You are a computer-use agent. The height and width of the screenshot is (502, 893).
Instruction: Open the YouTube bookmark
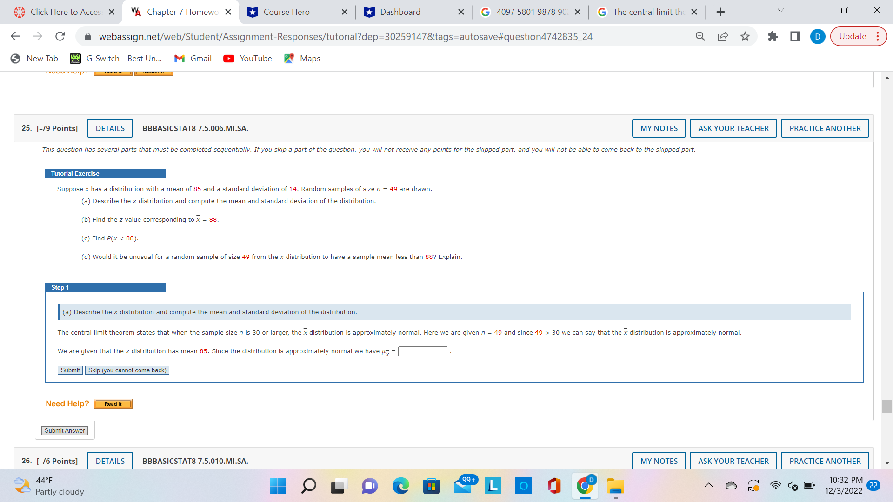coord(247,59)
